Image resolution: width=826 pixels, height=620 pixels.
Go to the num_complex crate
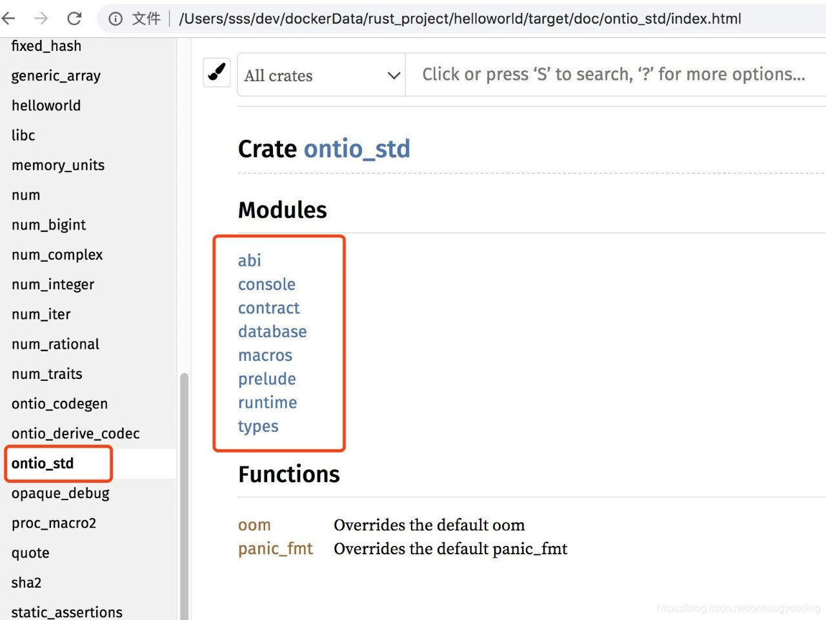click(57, 255)
